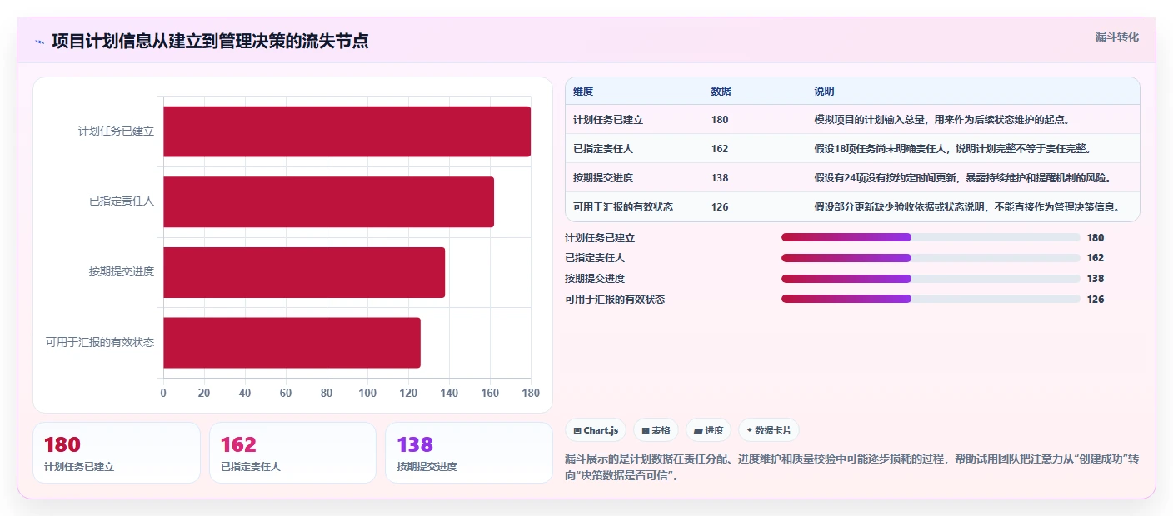1173x516 pixels.
Task: Click x-axis tick label 100
Action: click(x=367, y=393)
